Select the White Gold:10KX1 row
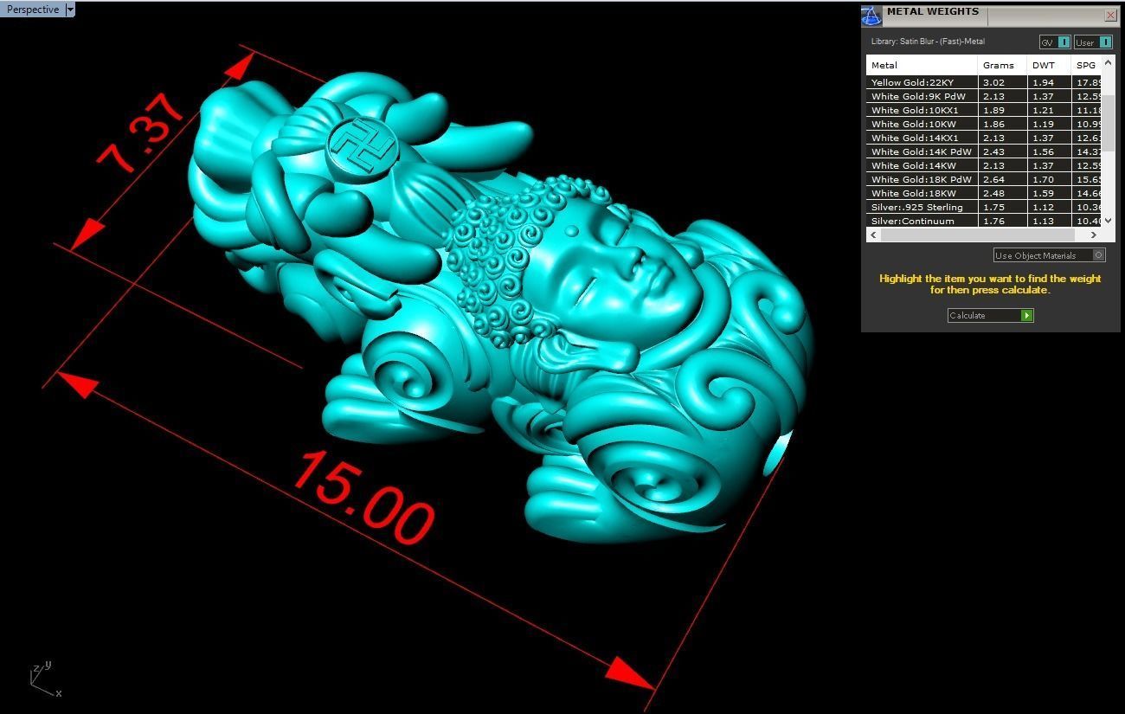 pyautogui.click(x=984, y=110)
